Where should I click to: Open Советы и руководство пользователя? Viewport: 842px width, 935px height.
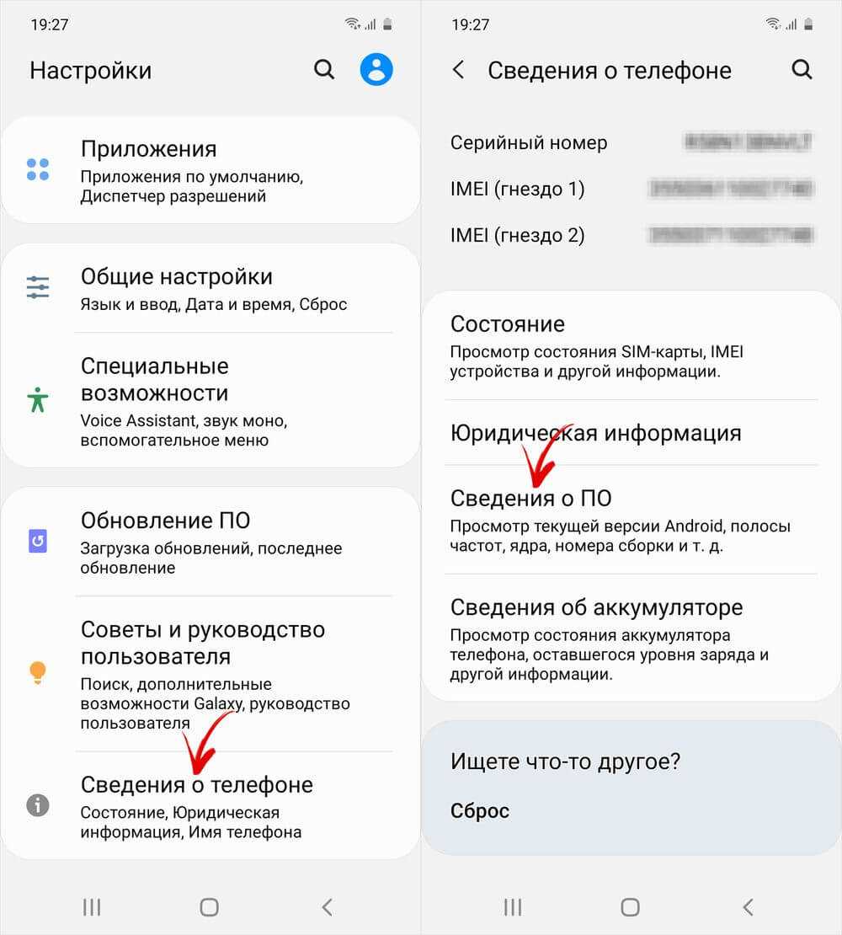click(210, 674)
